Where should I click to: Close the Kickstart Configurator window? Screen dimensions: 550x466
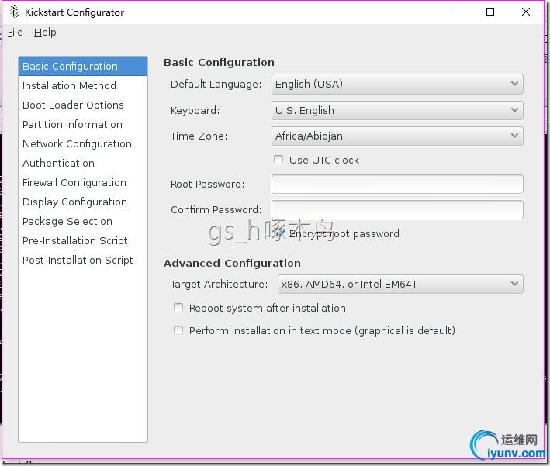tap(525, 12)
